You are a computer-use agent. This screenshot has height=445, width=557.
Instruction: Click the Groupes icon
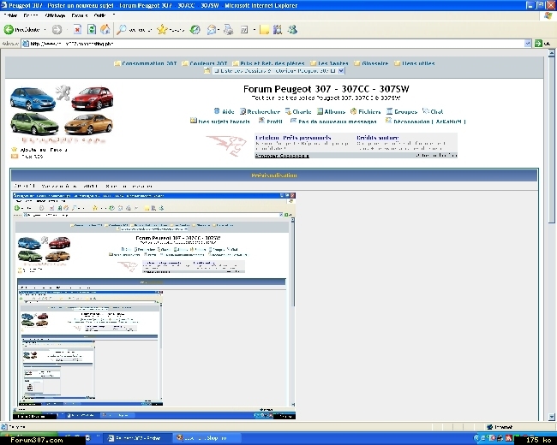(x=389, y=111)
